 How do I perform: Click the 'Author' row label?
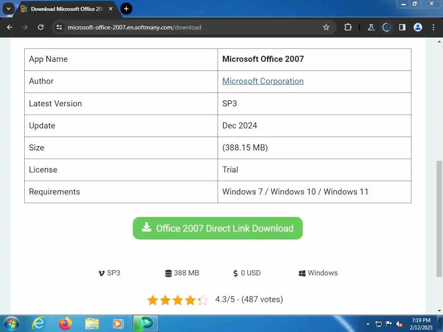(41, 81)
